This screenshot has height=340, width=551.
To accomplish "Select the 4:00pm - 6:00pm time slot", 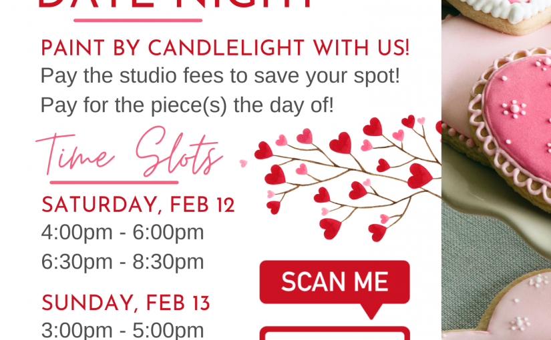I will 122,232.
